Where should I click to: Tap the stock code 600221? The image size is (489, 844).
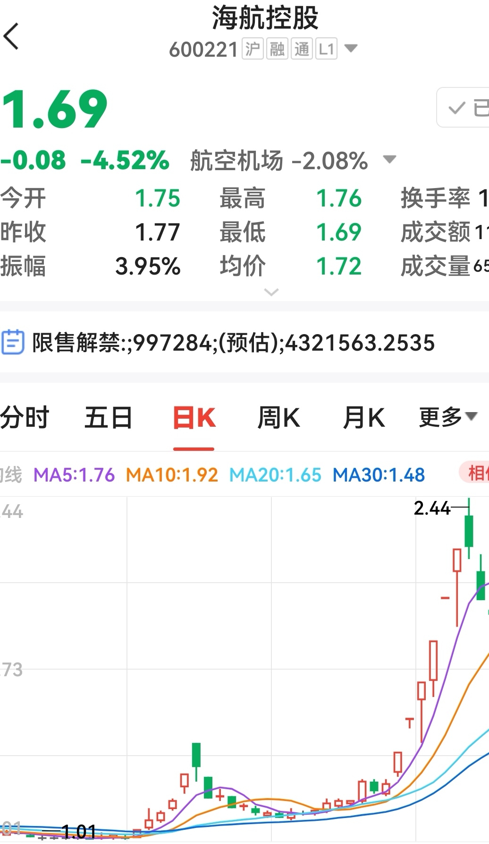tap(203, 49)
